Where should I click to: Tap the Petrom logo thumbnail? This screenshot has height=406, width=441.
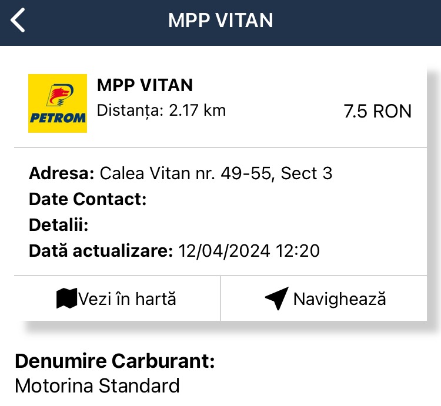click(58, 103)
